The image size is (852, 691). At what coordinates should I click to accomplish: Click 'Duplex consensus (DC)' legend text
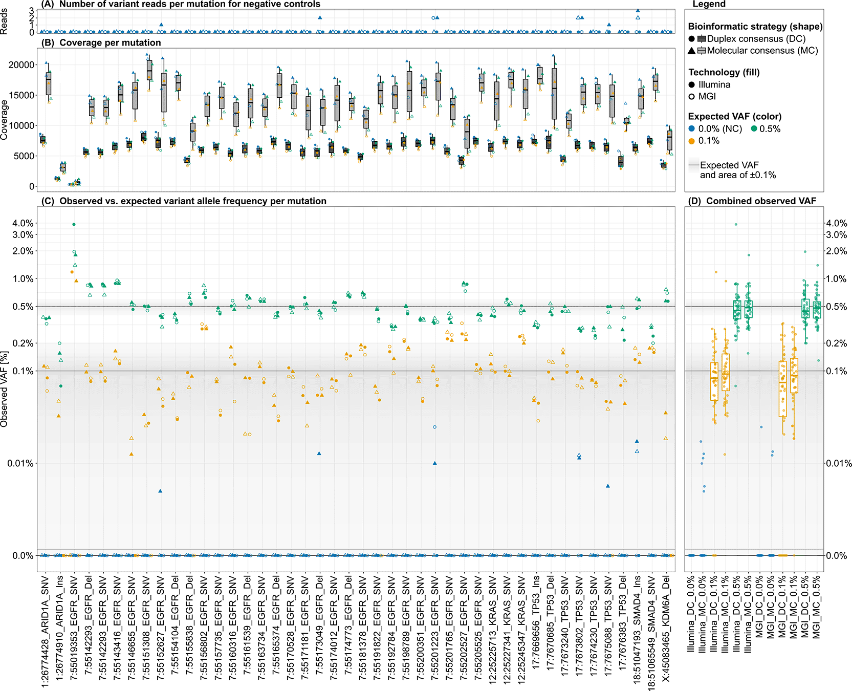click(x=756, y=39)
